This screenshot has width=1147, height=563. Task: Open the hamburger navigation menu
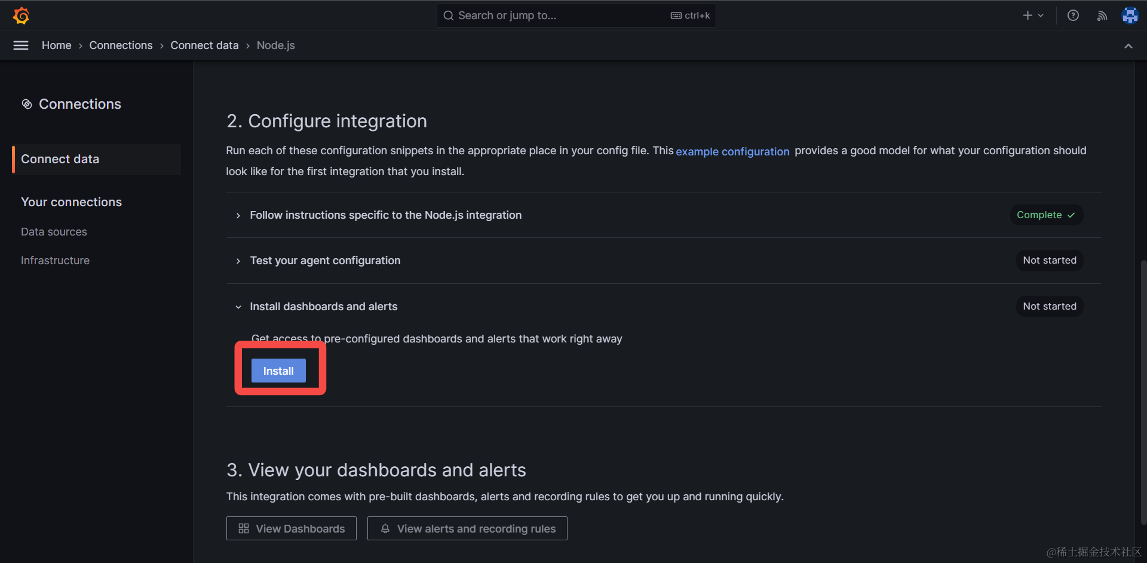pos(21,45)
